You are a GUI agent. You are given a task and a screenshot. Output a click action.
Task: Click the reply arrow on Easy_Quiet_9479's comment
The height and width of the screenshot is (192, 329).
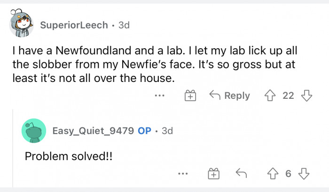click(x=241, y=174)
